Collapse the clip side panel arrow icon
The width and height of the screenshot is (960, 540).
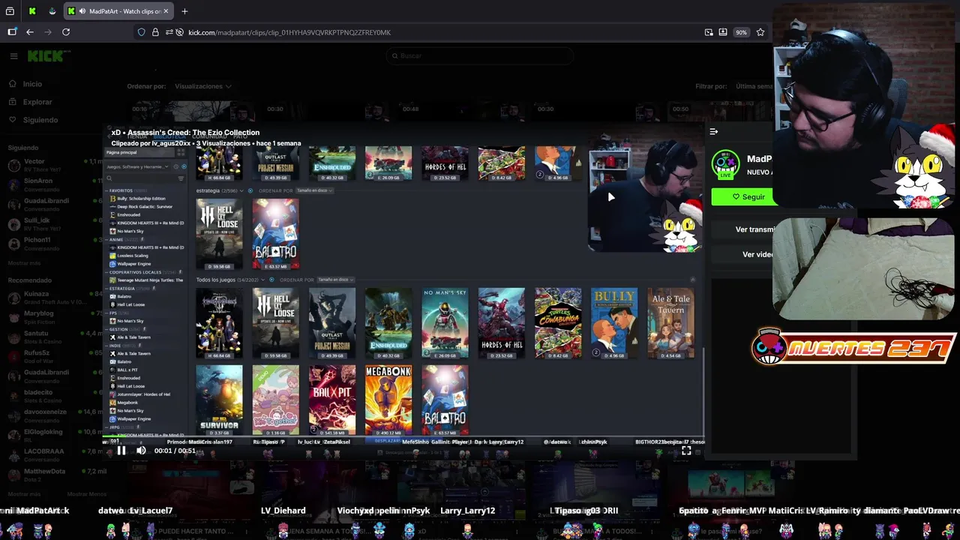pos(714,132)
